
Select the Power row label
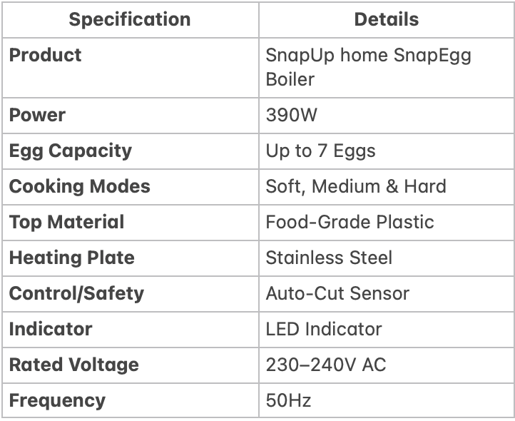[x=37, y=115]
